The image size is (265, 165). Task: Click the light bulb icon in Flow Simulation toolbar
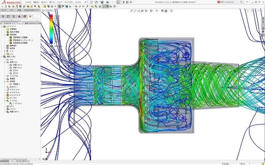pyautogui.click(x=104, y=7)
